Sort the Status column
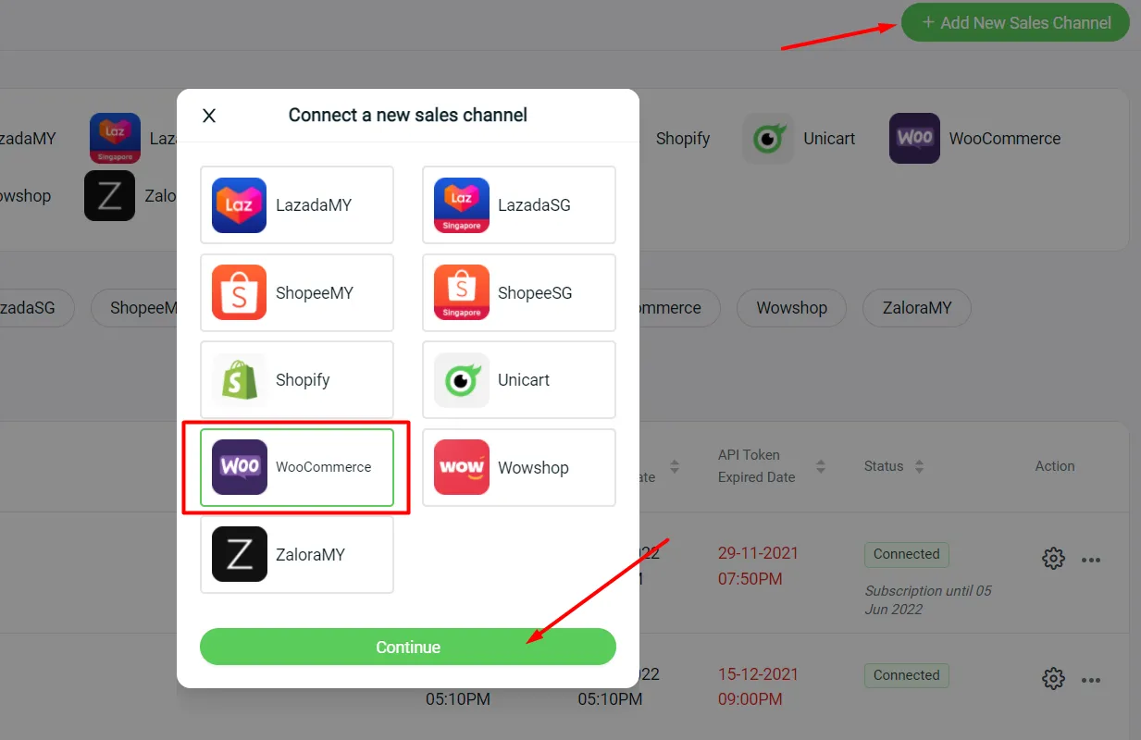The image size is (1141, 740). [919, 466]
